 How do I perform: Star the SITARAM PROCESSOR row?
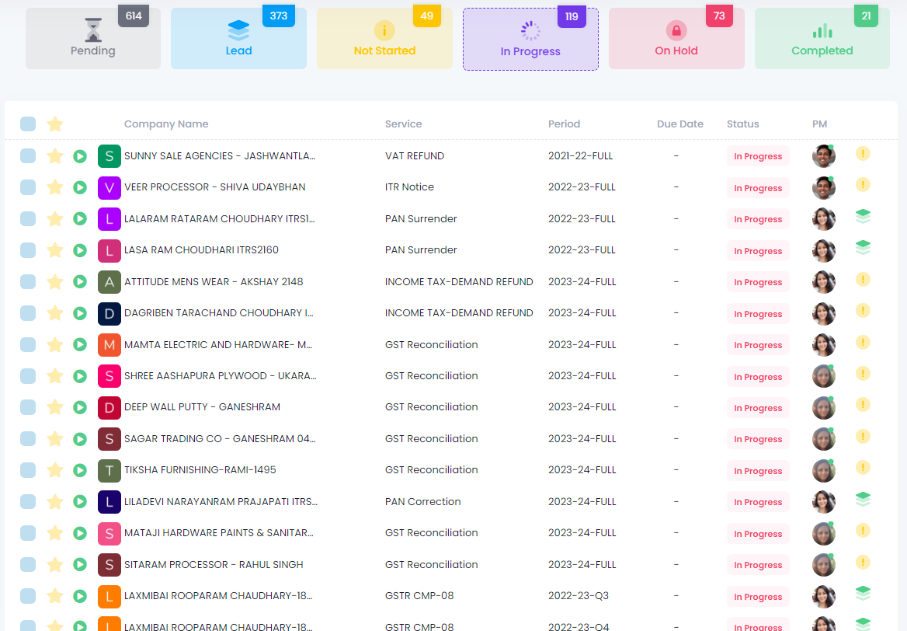[x=54, y=565]
